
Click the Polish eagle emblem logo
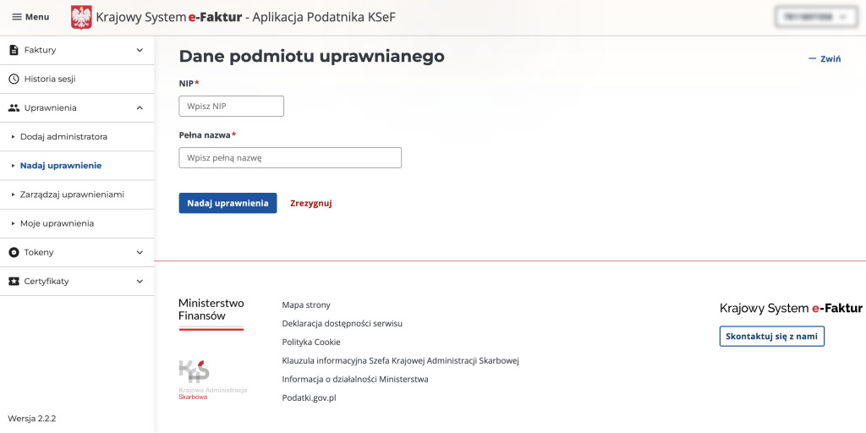(81, 17)
